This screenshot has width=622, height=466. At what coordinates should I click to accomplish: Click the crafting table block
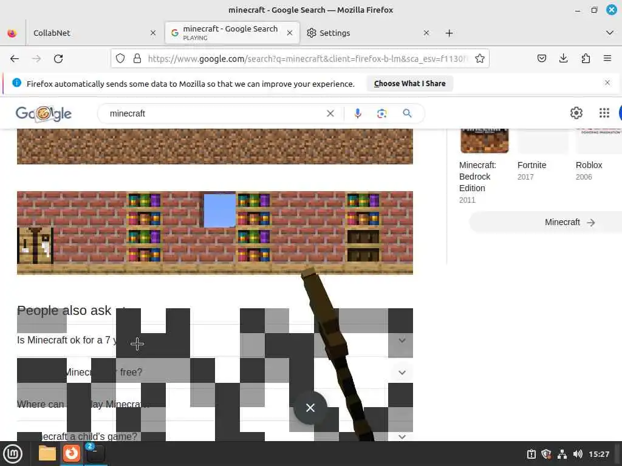click(35, 245)
